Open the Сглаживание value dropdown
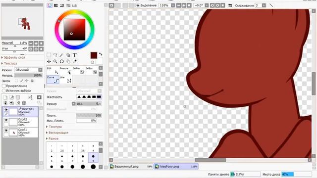This screenshot has height=178, width=317. click(264, 5)
